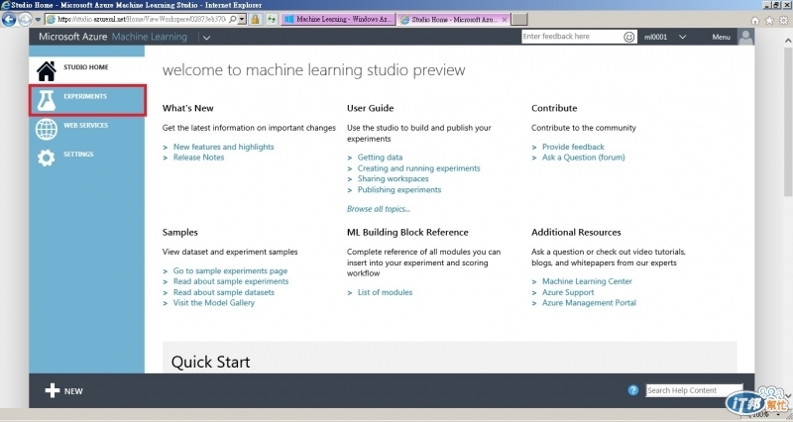Select SETTINGS label in the sidebar
Viewport: 793px width, 422px height.
point(78,155)
